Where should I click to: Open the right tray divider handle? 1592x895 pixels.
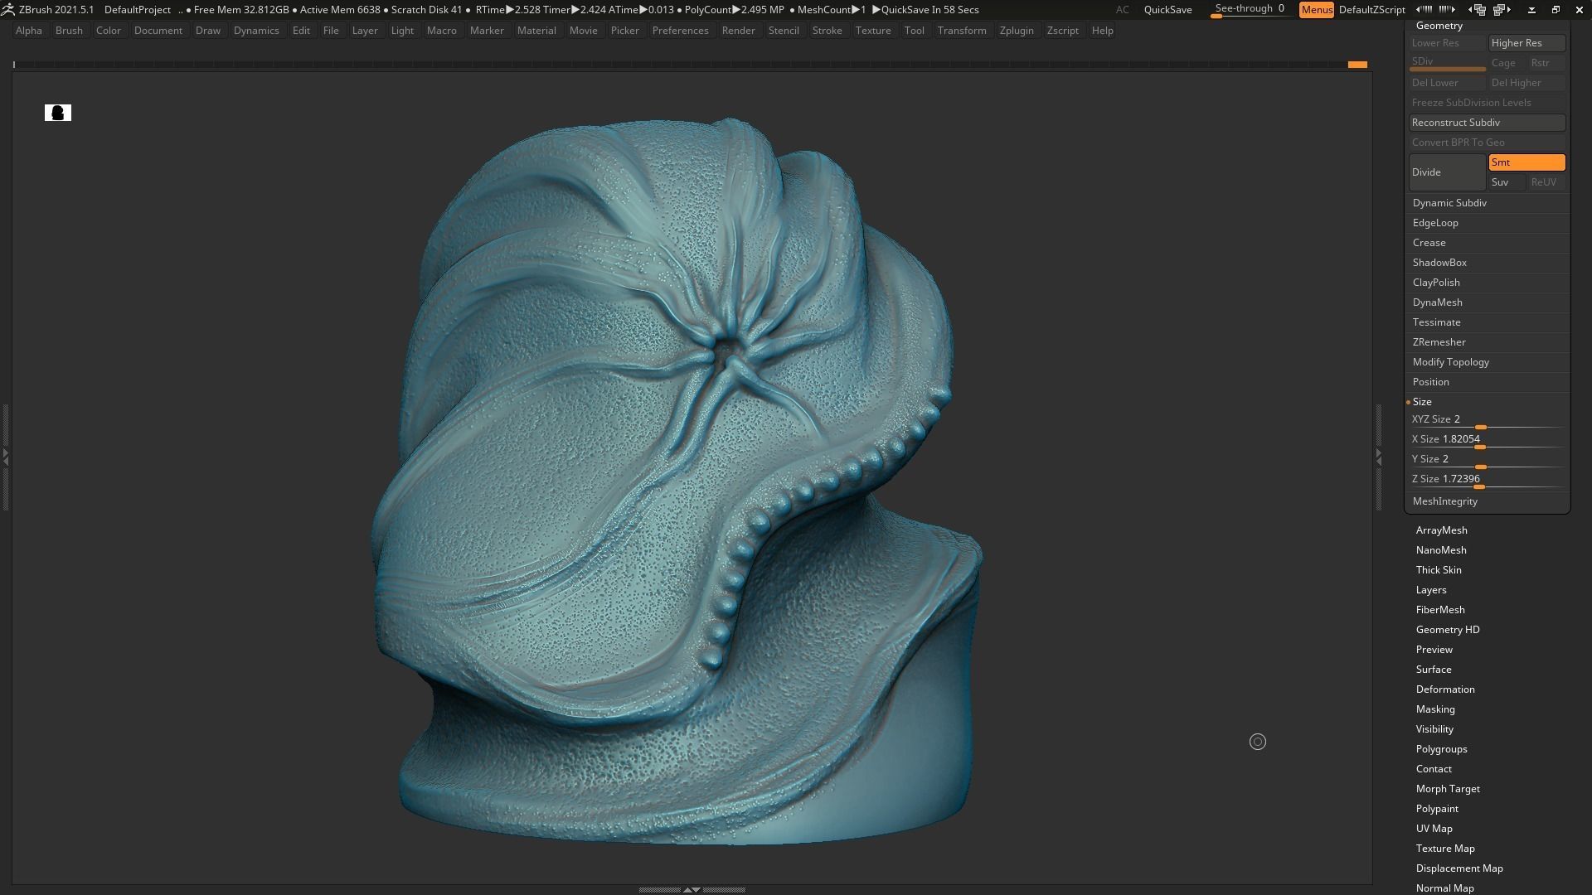[x=1379, y=456]
